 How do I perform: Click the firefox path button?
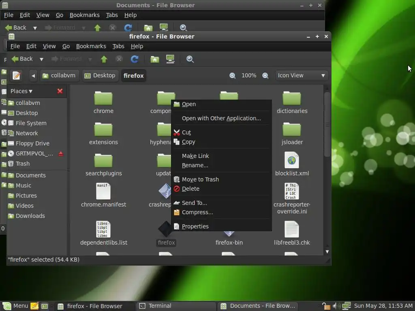click(x=134, y=76)
